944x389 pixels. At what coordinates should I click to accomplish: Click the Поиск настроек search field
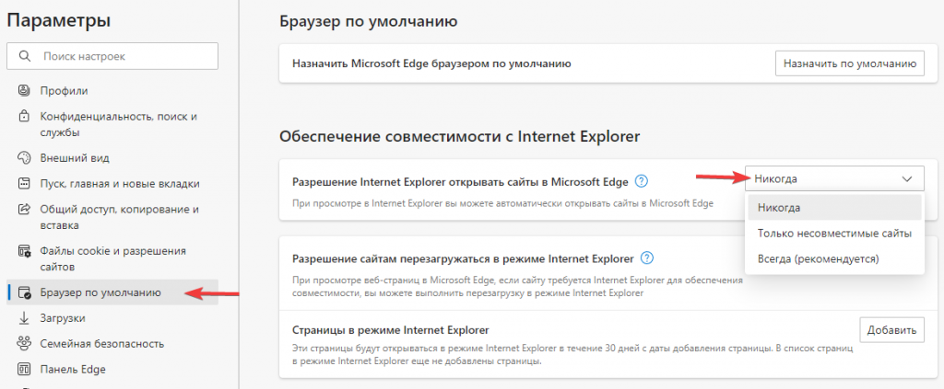click(112, 56)
